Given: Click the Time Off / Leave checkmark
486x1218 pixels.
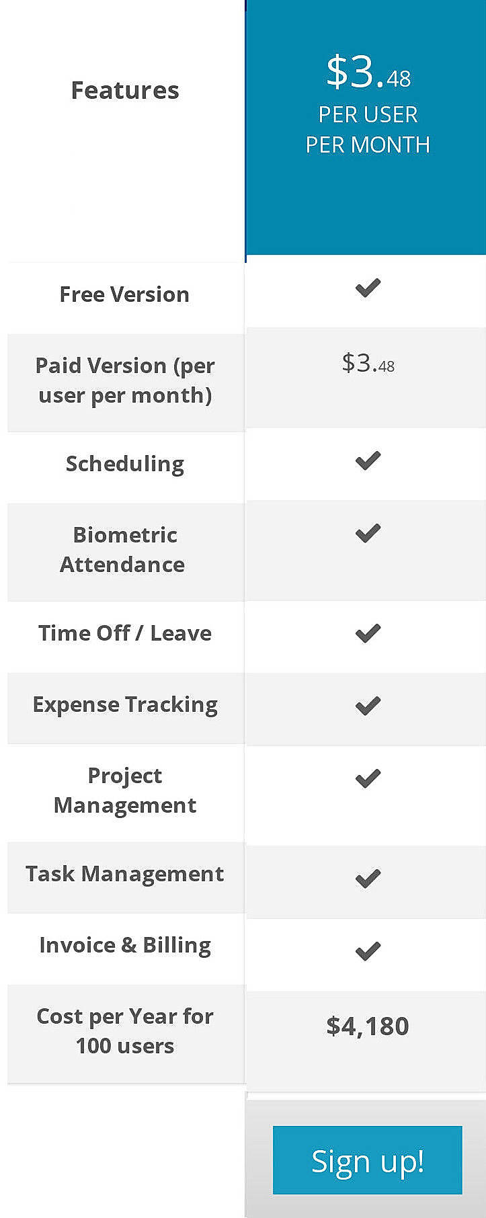Looking at the screenshot, I should pyautogui.click(x=366, y=632).
